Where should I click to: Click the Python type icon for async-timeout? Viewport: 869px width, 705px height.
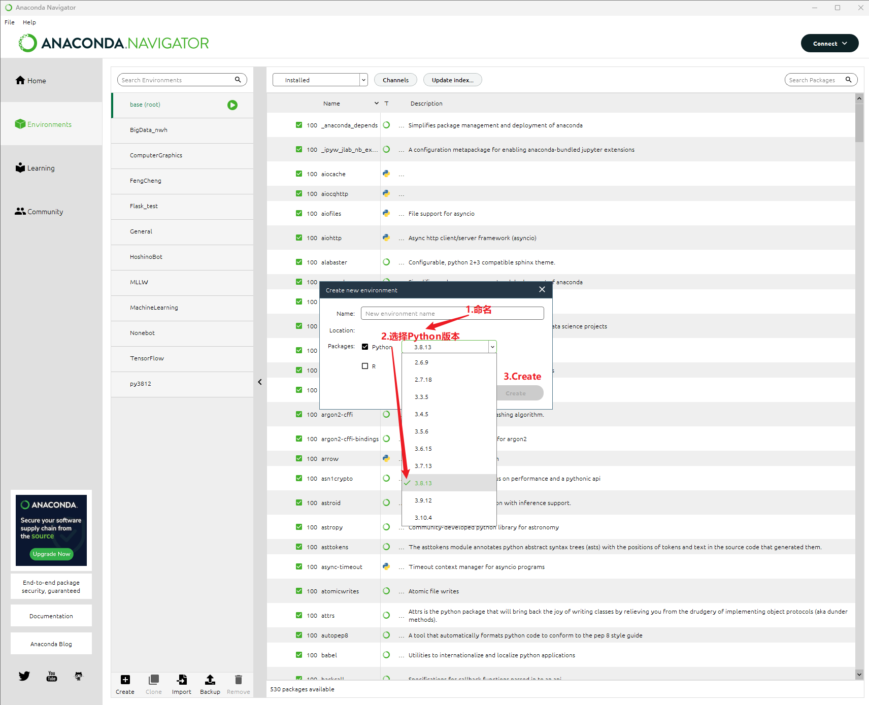(x=386, y=566)
